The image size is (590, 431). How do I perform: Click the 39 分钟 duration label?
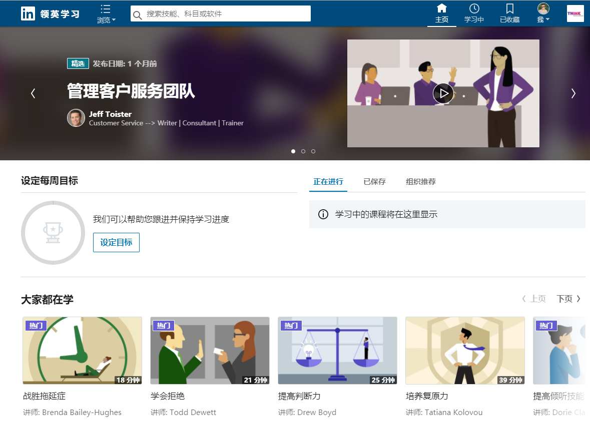tap(510, 380)
